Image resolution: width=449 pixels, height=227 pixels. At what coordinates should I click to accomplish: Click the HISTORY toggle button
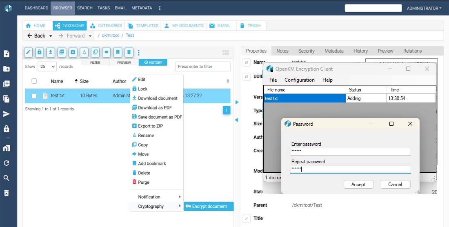click(x=153, y=62)
